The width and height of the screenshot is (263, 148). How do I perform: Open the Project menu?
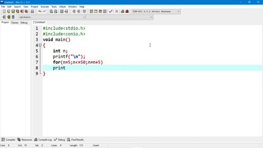(35, 7)
